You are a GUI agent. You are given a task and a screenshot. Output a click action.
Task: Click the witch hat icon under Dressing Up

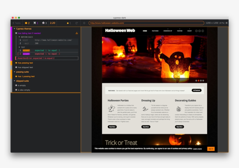pyautogui.click(x=145, y=108)
